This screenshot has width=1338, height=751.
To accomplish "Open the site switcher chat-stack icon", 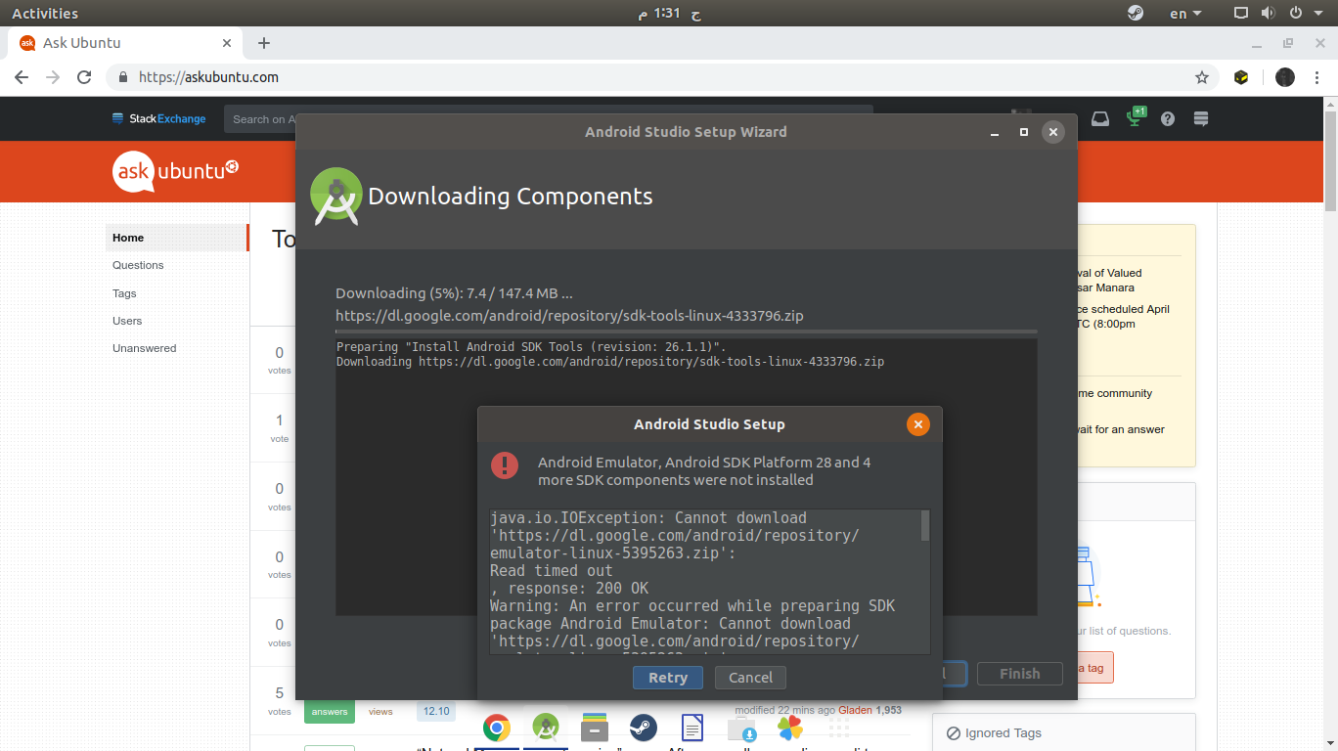I will pos(1201,118).
